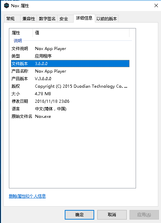Switch to the 常规 tab
This screenshot has width=161, height=223.
click(x=12, y=18)
